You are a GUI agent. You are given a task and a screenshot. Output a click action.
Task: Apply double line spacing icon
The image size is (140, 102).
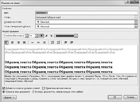click(x=44, y=43)
